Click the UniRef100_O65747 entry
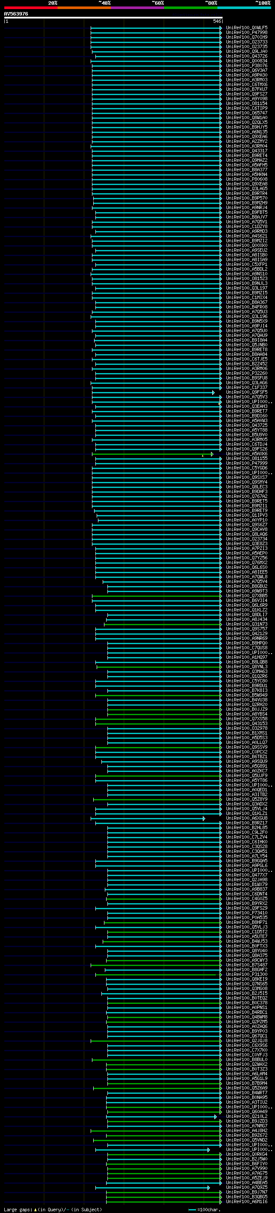The image size is (275, 1213). click(247, 113)
